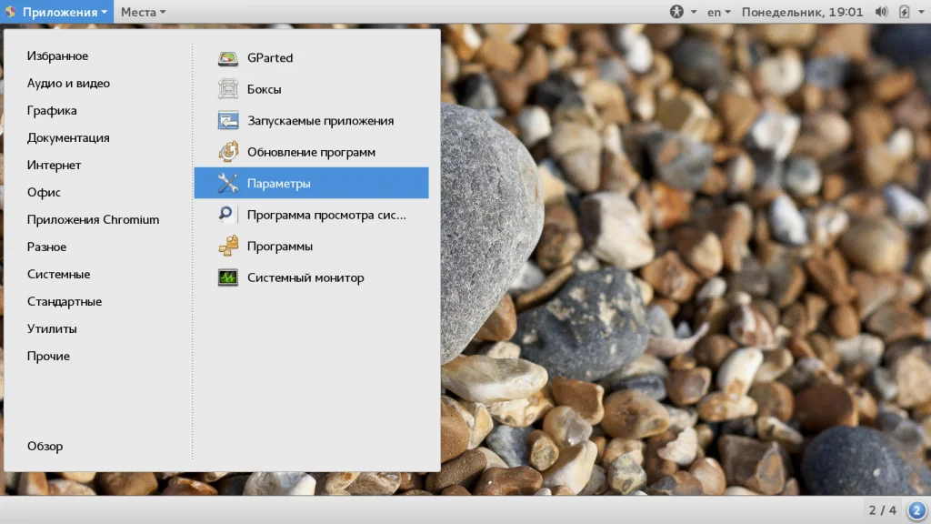Viewport: 931px width, 524px height.
Task: Click the GParted text label
Action: click(x=270, y=57)
